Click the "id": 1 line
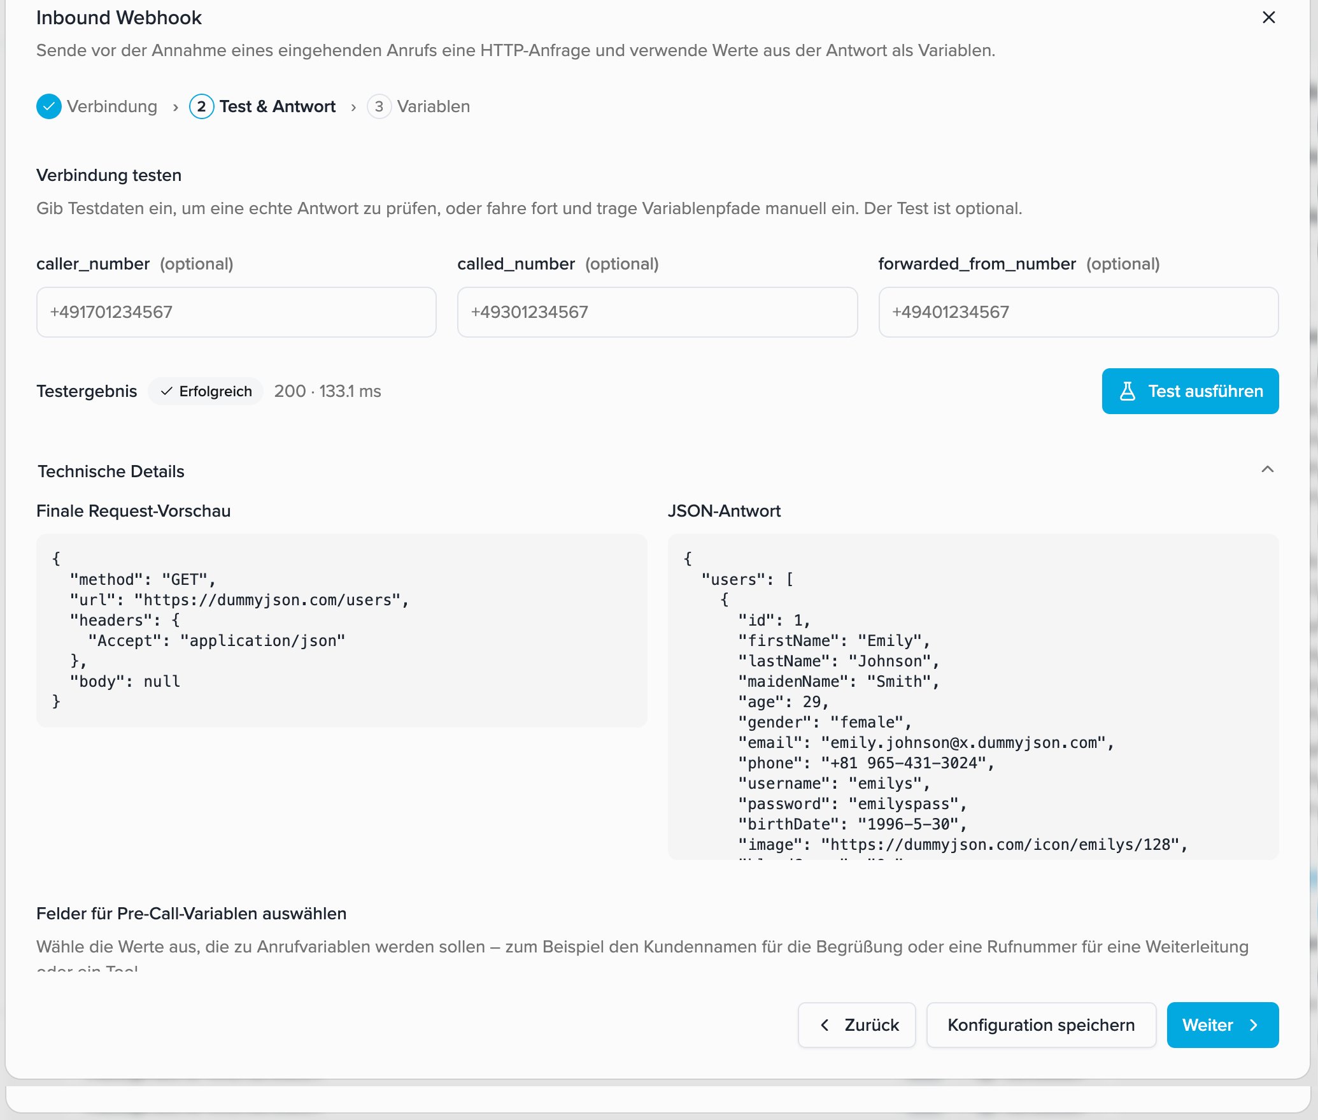 coord(774,621)
